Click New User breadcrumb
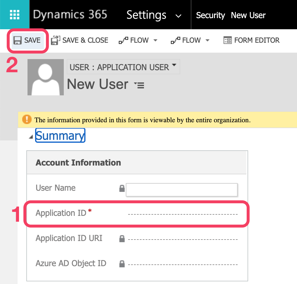This screenshot has height=284, width=297. pyautogui.click(x=248, y=15)
